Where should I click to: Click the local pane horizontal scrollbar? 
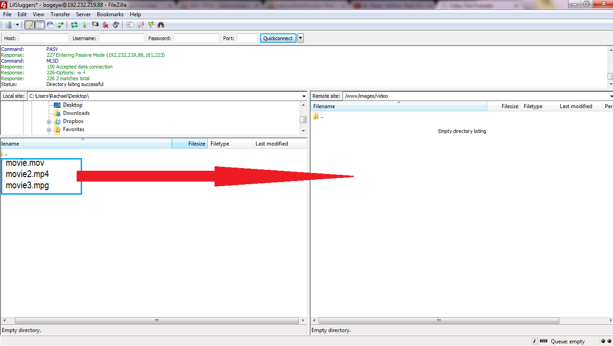click(x=157, y=321)
